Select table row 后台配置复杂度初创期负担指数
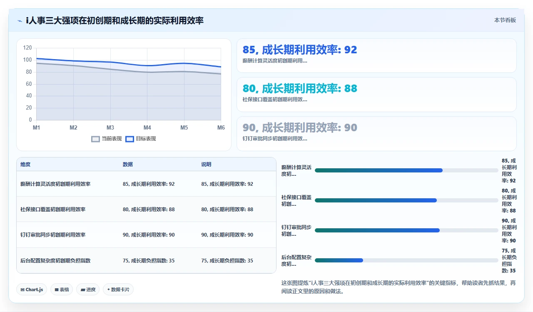 146,260
